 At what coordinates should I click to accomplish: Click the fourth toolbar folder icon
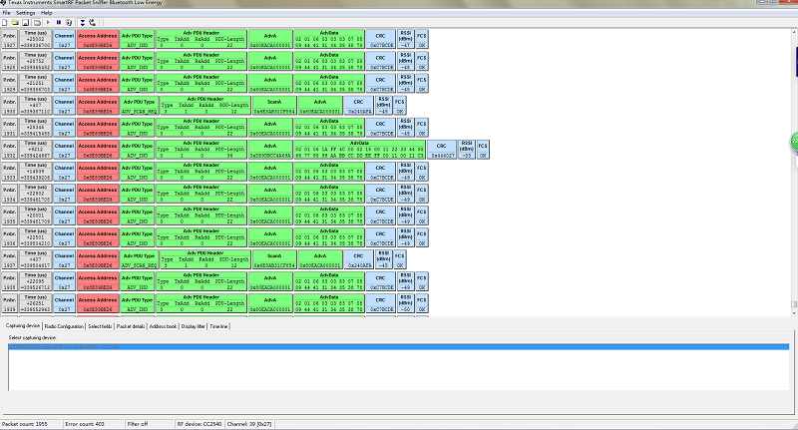tap(37, 22)
